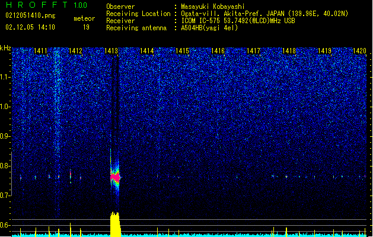Click the 0.7 frequency axis label

click(x=5, y=196)
